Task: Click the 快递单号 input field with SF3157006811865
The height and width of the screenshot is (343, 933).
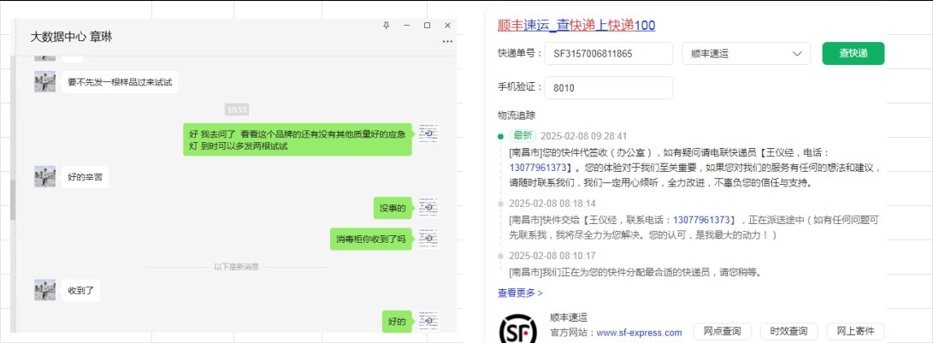Action: pyautogui.click(x=609, y=54)
